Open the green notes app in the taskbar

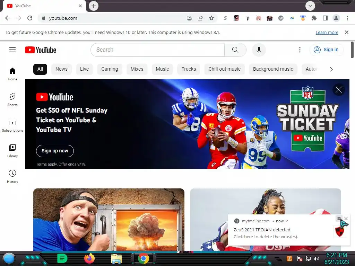tap(62, 258)
